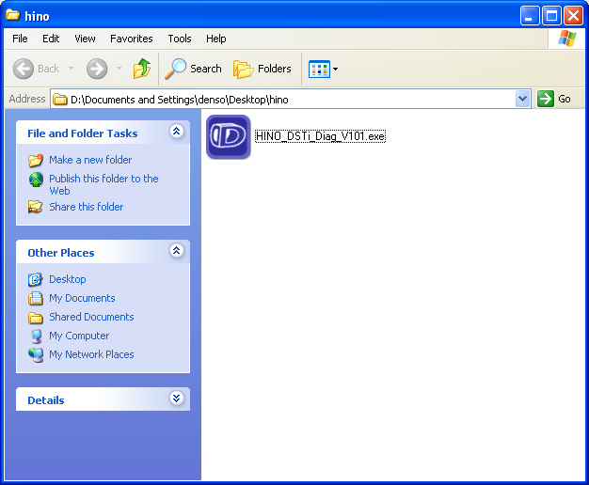Image resolution: width=589 pixels, height=485 pixels.
Task: Click Share this folder link
Action: (x=87, y=207)
